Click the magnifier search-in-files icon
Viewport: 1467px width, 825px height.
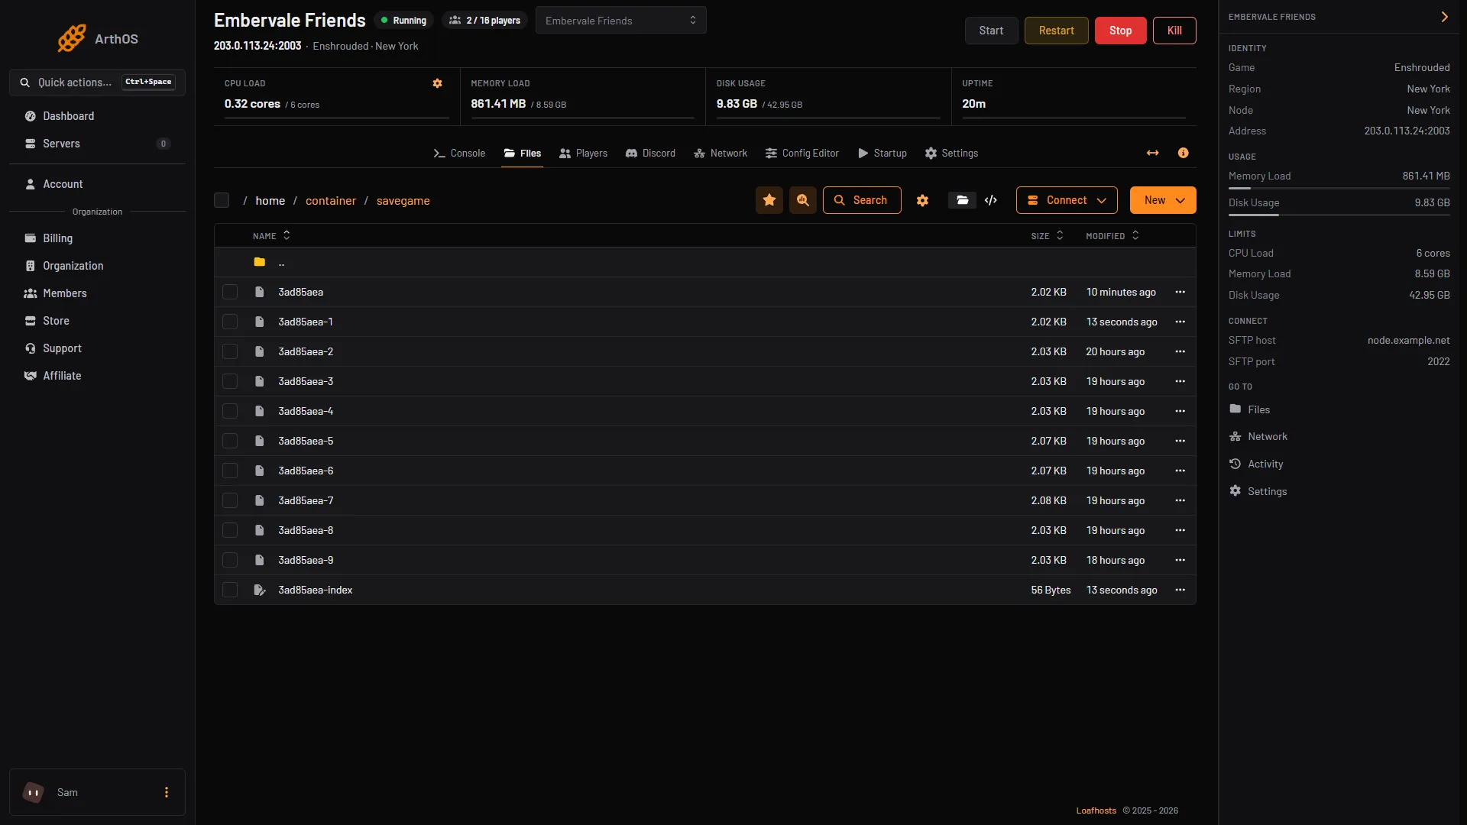tap(803, 200)
